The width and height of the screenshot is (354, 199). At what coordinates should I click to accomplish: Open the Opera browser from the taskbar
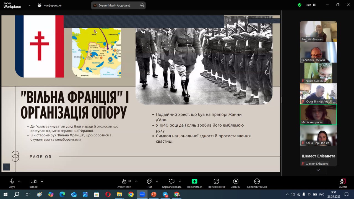pos(108,194)
